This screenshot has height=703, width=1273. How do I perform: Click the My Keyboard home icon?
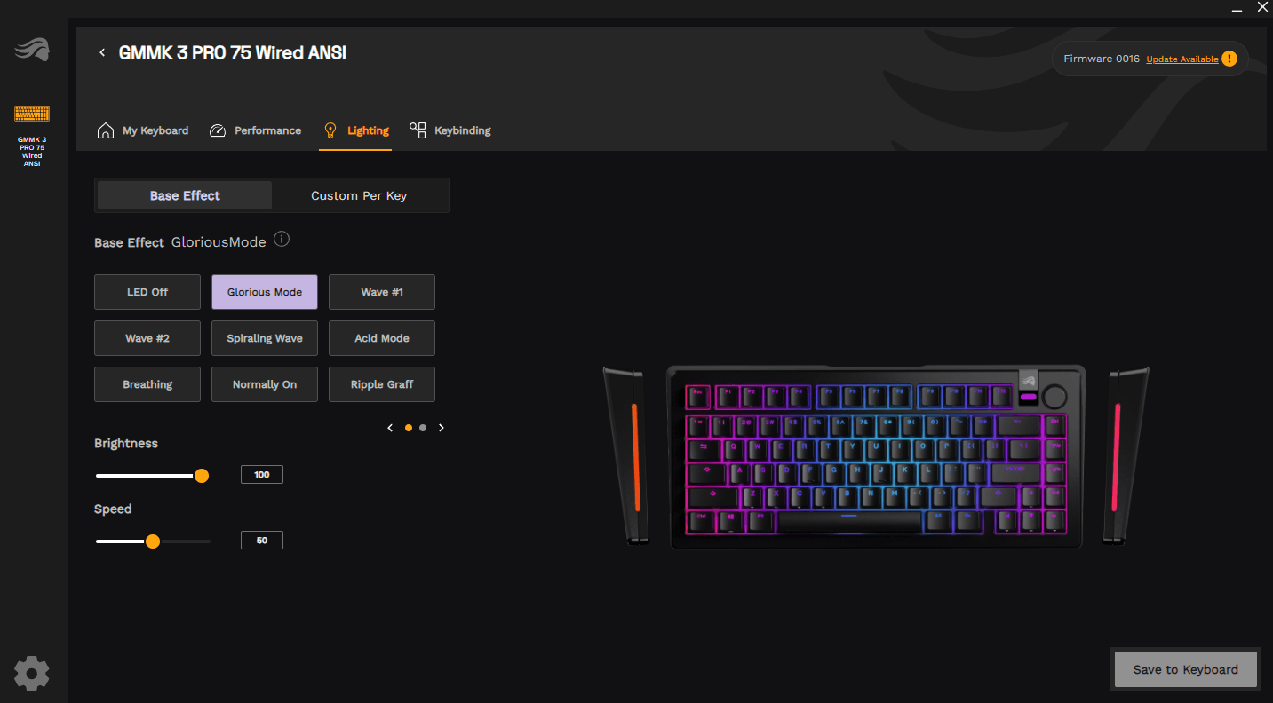click(106, 130)
